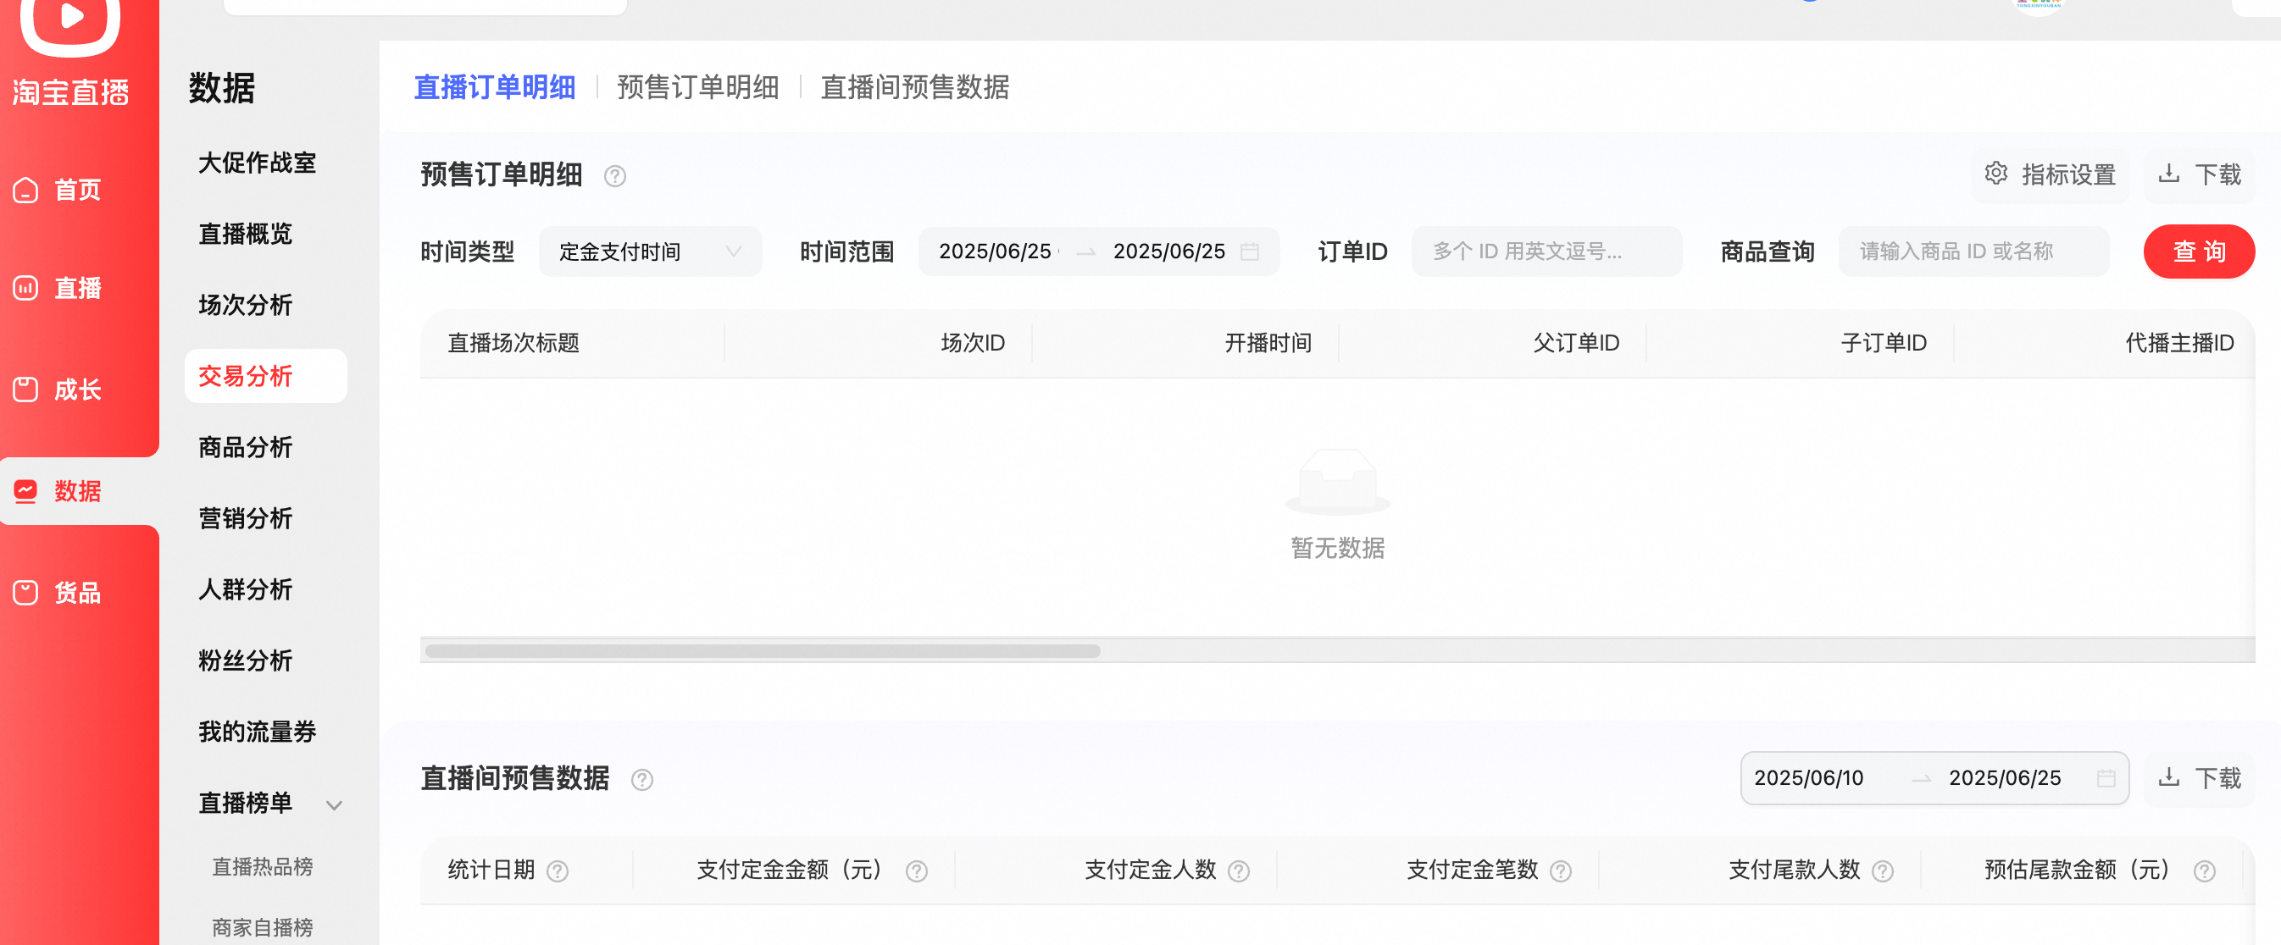Switch to the 直播间预售数据 tab
This screenshot has width=2281, height=945.
click(915, 86)
